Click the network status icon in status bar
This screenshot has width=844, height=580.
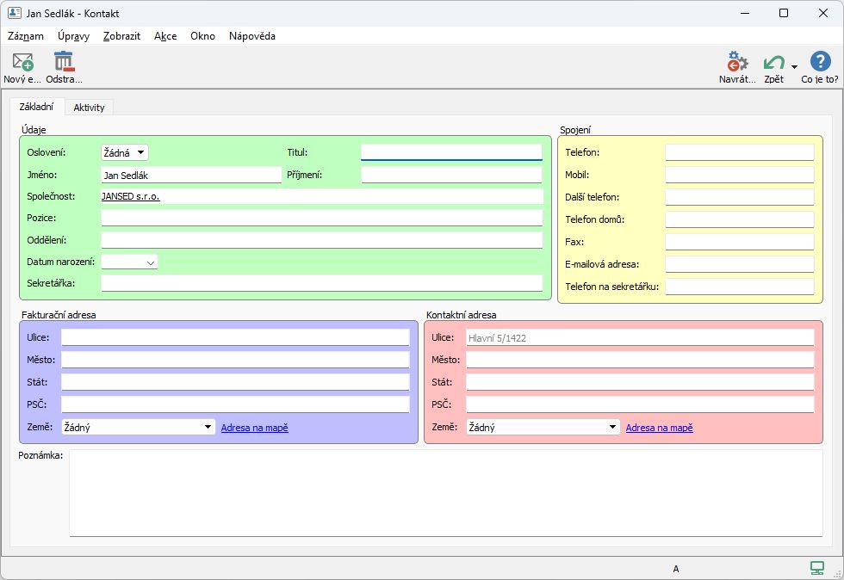point(816,567)
